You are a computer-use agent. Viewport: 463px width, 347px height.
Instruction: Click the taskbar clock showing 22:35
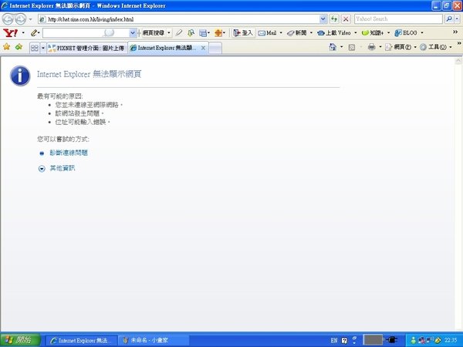point(451,340)
